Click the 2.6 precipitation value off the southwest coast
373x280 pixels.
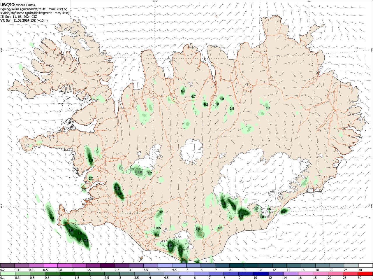pos(71,230)
